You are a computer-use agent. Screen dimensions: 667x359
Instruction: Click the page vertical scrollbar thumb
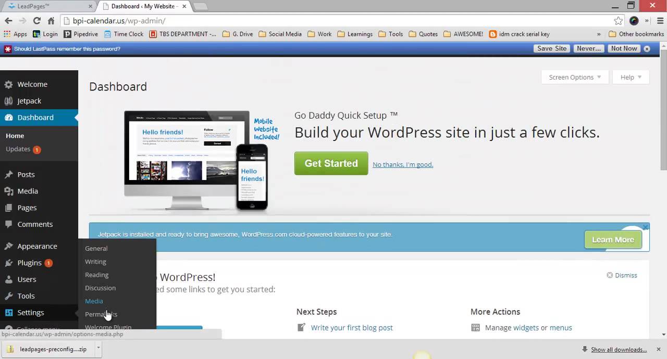coord(663,109)
